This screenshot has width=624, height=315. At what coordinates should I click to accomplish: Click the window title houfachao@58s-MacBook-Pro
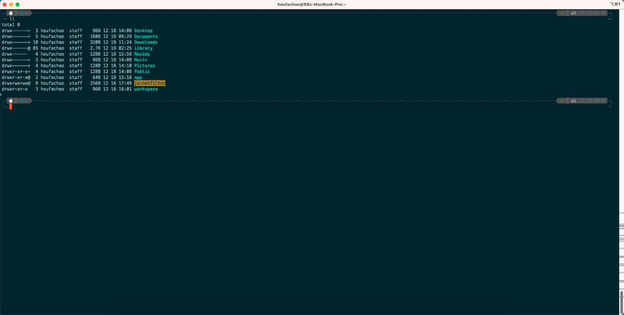(311, 3)
